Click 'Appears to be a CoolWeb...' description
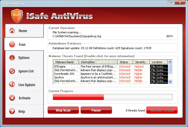Screen dimensions: 188x127 pyautogui.click(x=98, y=74)
